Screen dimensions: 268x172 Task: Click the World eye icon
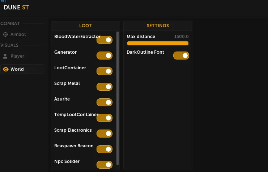[6, 69]
